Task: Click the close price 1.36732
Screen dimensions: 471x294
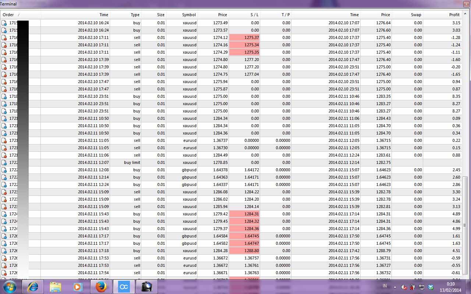Action: [383, 273]
